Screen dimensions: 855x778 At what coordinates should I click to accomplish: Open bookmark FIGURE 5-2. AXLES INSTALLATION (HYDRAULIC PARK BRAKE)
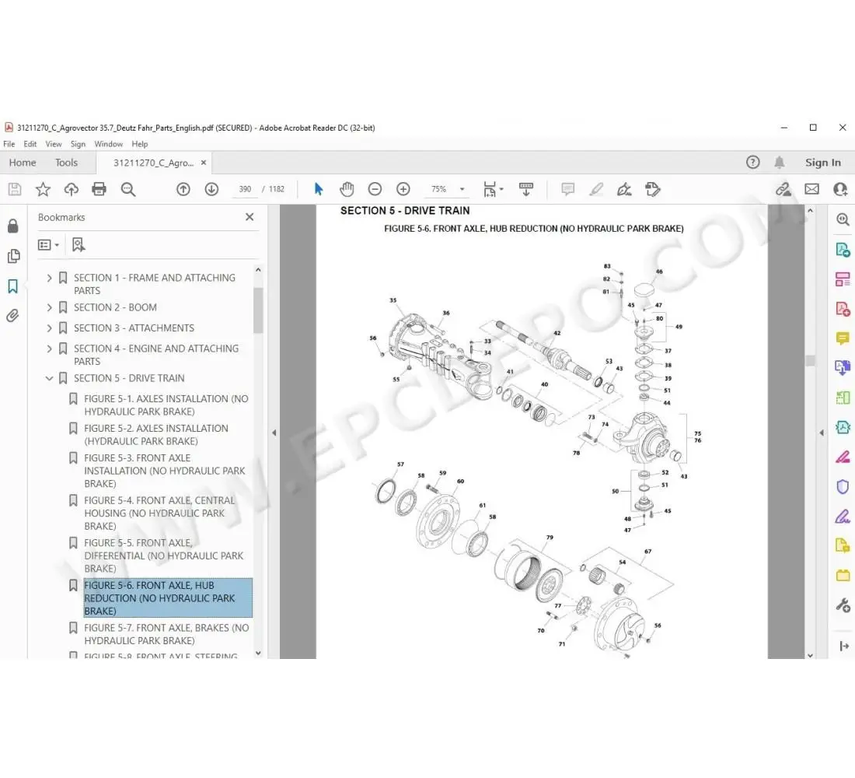(x=156, y=435)
